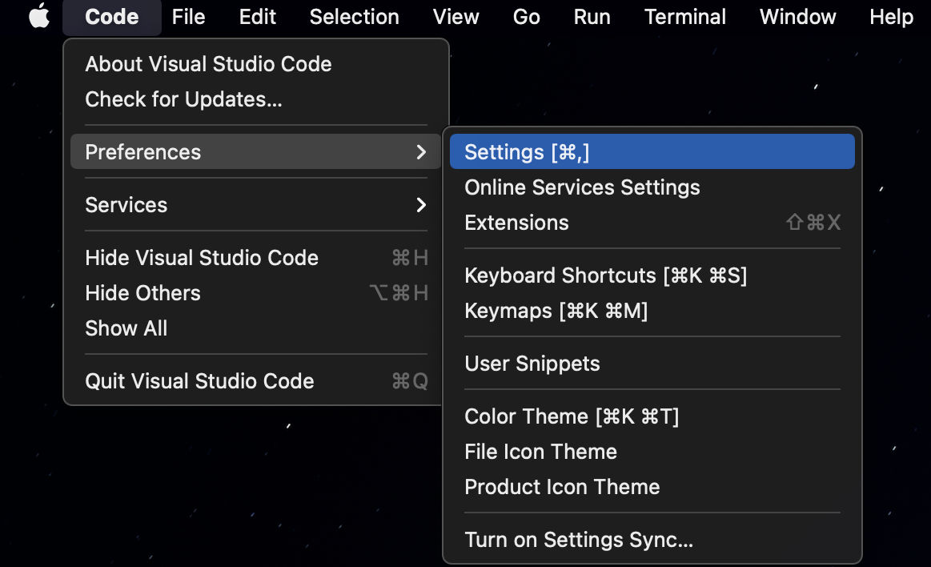Viewport: 931px width, 567px height.
Task: Select Hide Visual Studio Code
Action: tap(256, 258)
